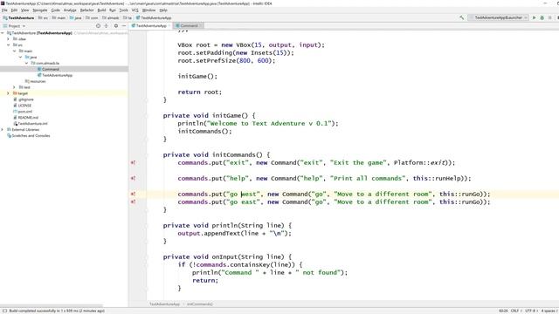The width and height of the screenshot is (559, 314).
Task: Open the Refactor menu
Action: (86, 10)
